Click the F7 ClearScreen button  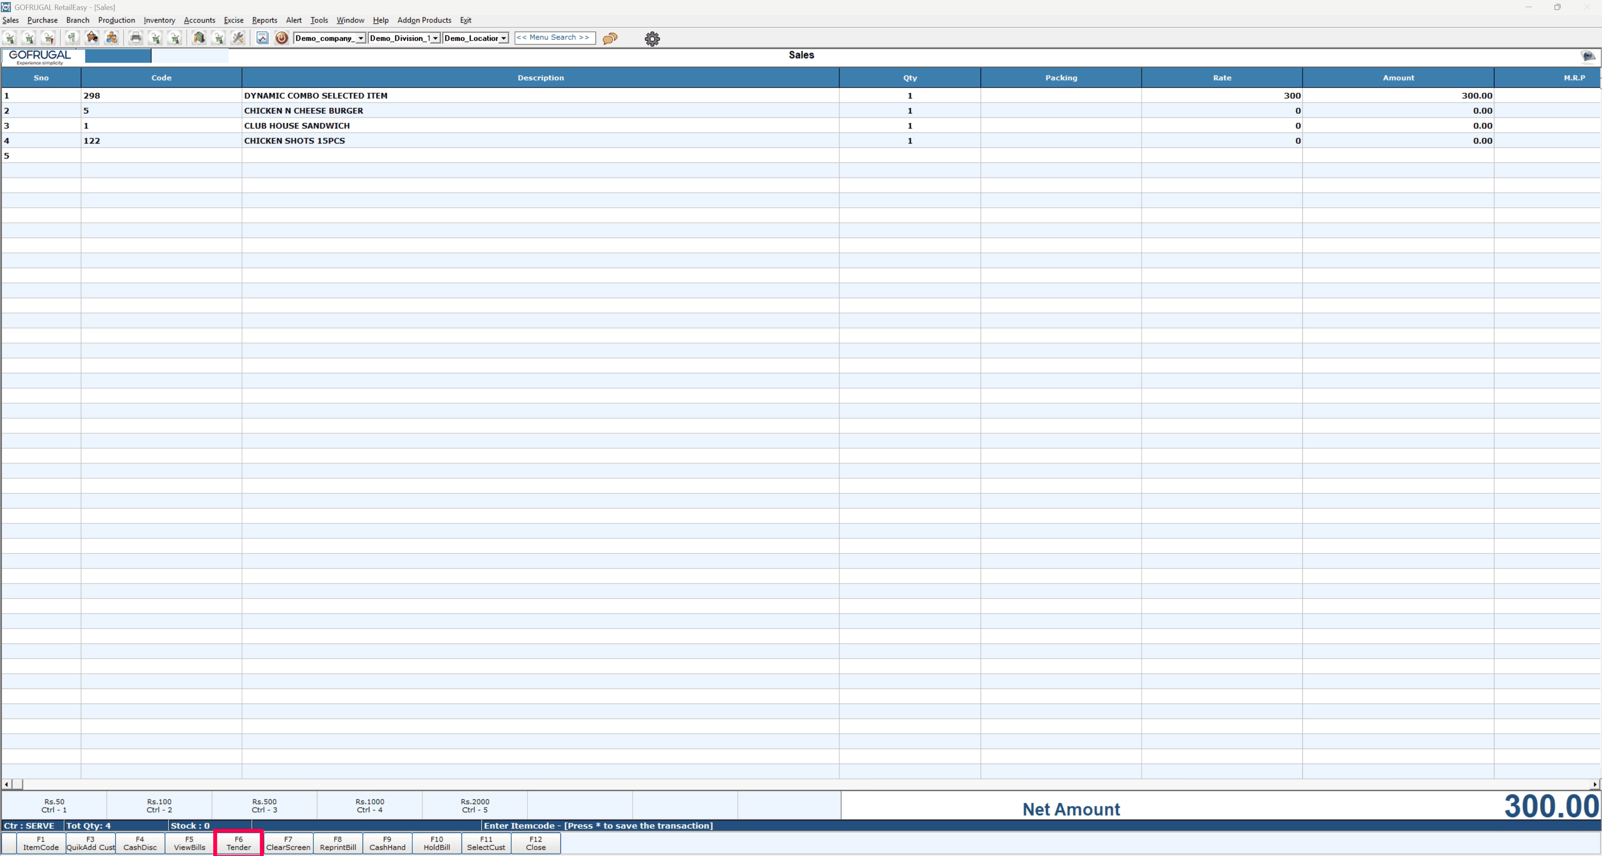(288, 843)
